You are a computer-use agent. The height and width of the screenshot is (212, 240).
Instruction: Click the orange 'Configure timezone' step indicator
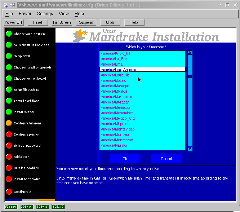tap(9, 123)
